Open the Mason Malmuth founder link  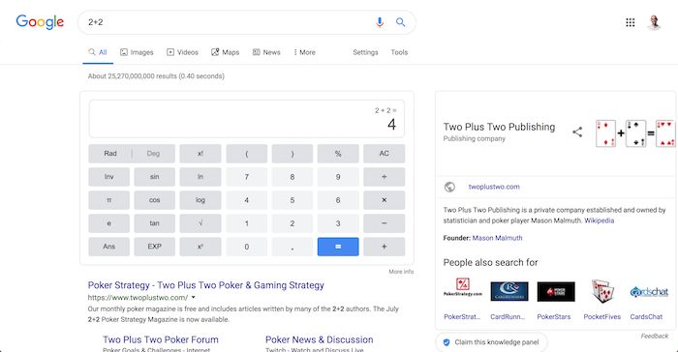click(x=497, y=238)
